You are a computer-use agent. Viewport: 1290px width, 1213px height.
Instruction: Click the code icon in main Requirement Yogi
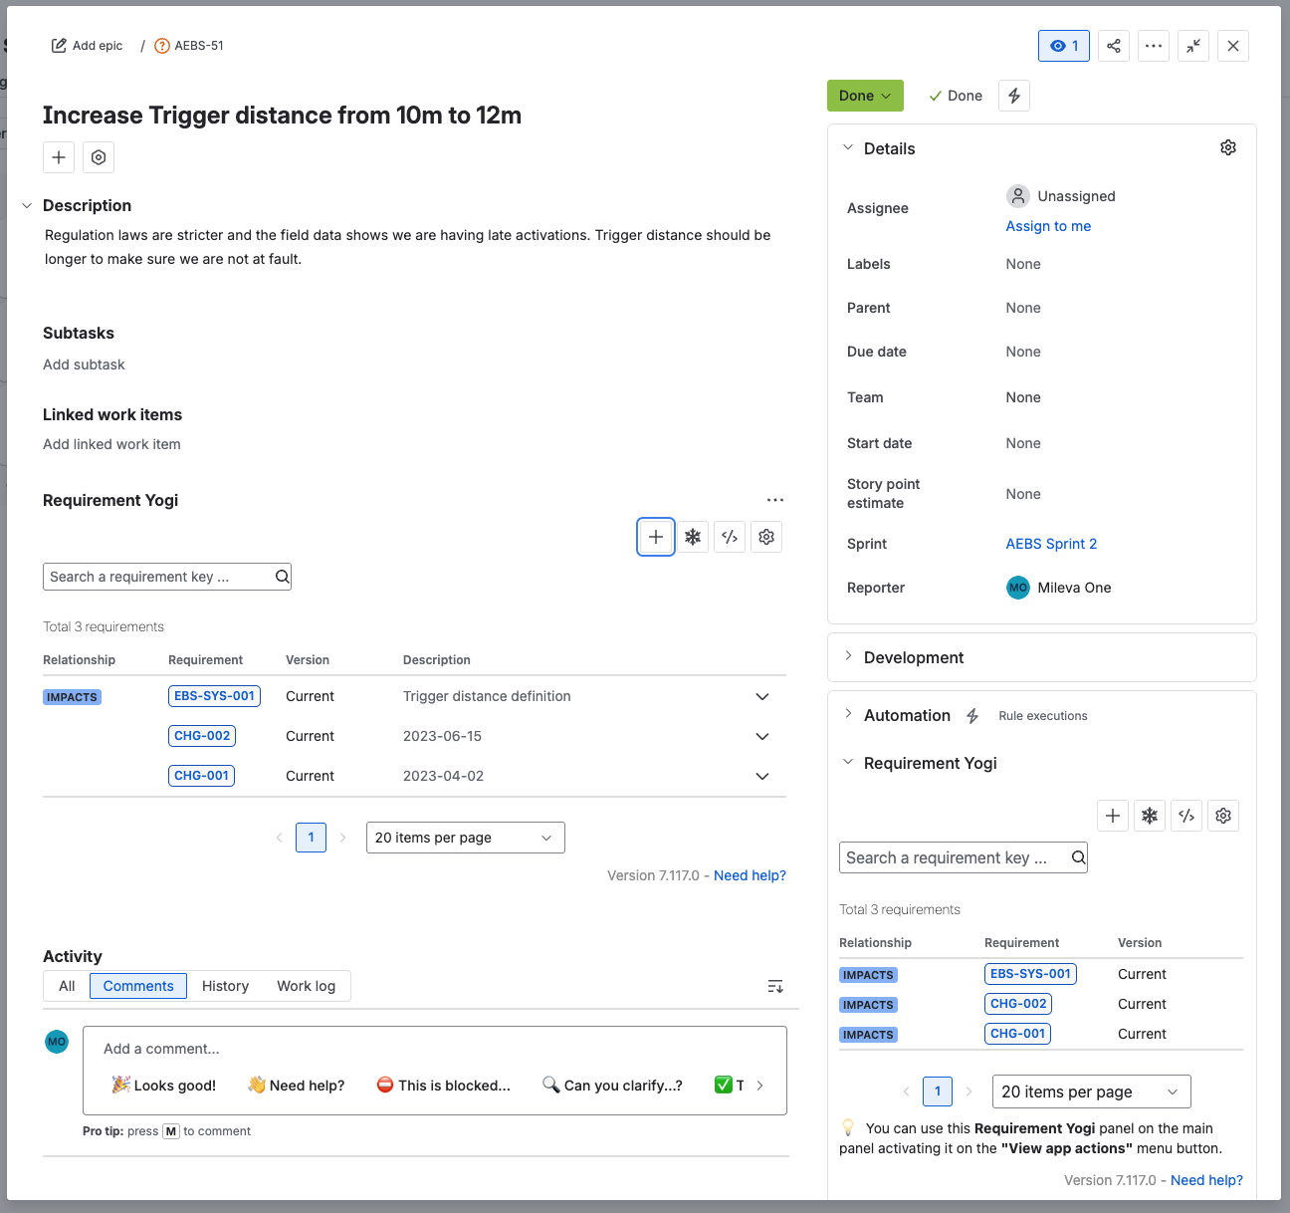tap(730, 537)
